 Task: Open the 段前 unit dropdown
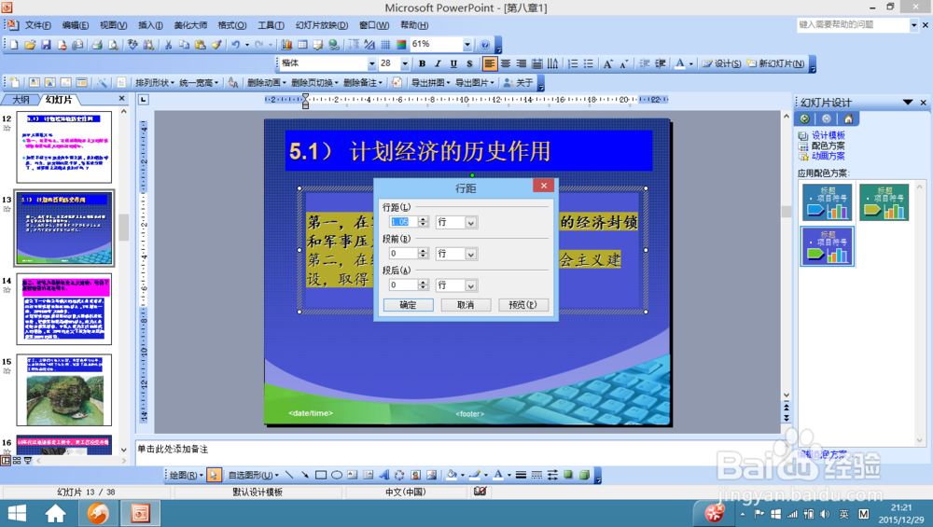[x=470, y=254]
